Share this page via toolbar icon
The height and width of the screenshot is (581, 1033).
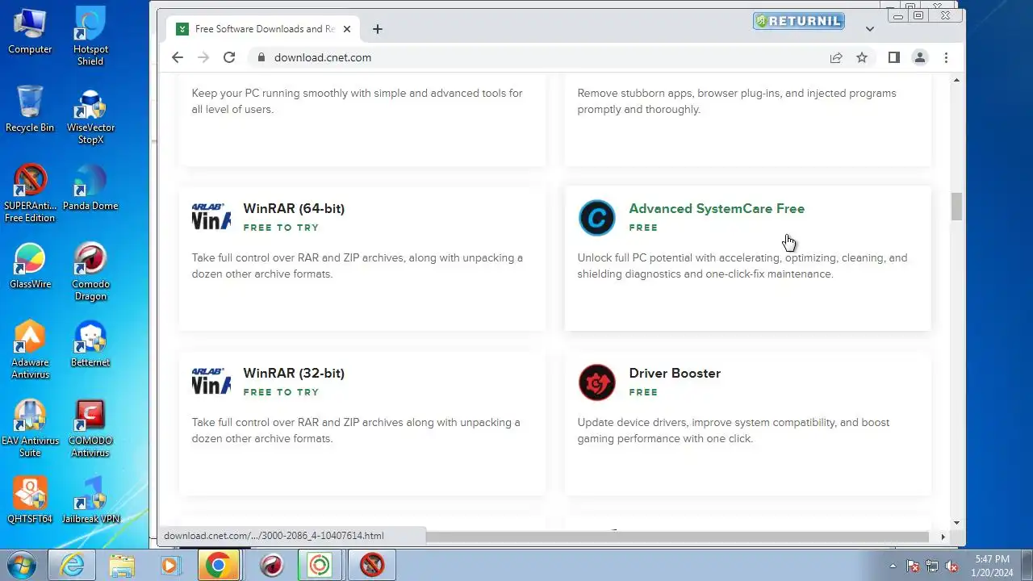(836, 57)
